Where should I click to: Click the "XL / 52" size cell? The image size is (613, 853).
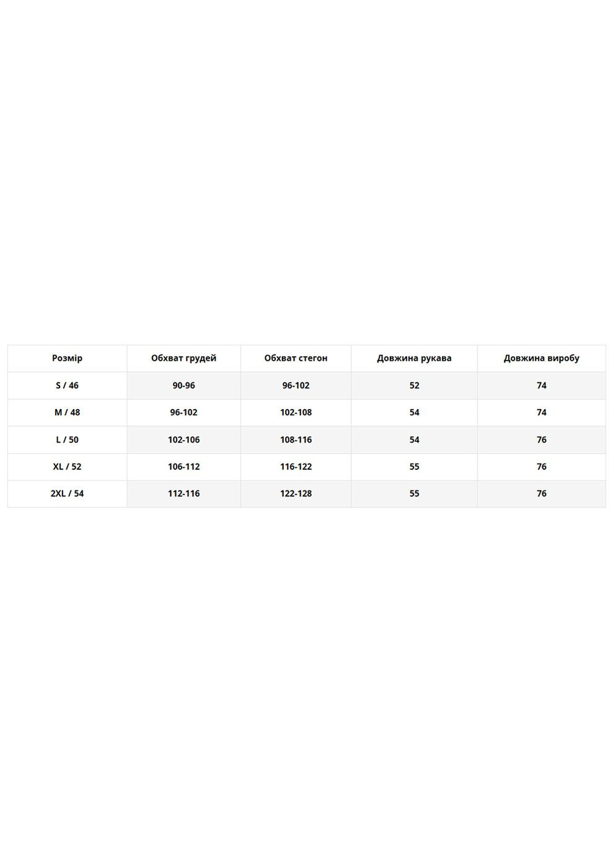pyautogui.click(x=67, y=467)
